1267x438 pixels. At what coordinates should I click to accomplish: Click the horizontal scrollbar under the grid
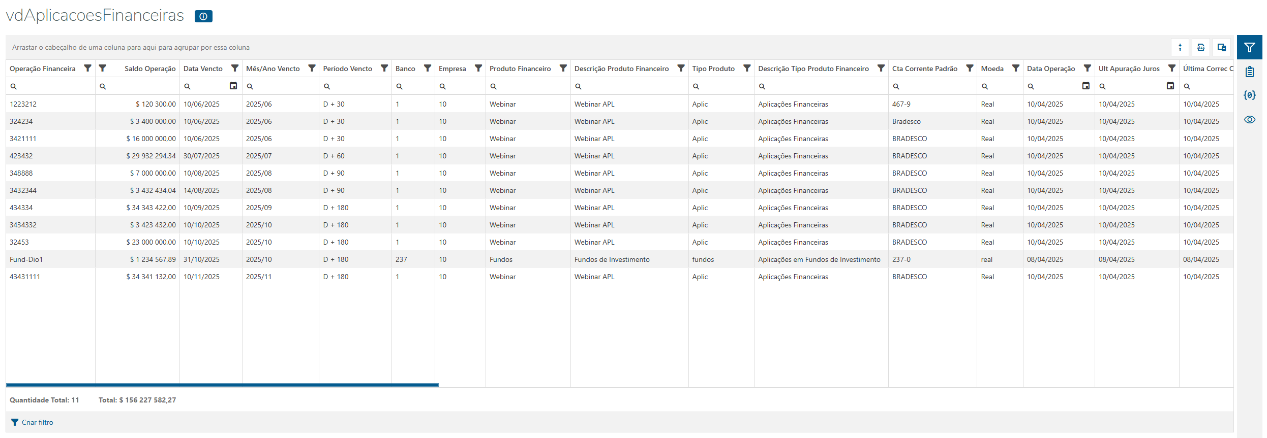tap(222, 385)
